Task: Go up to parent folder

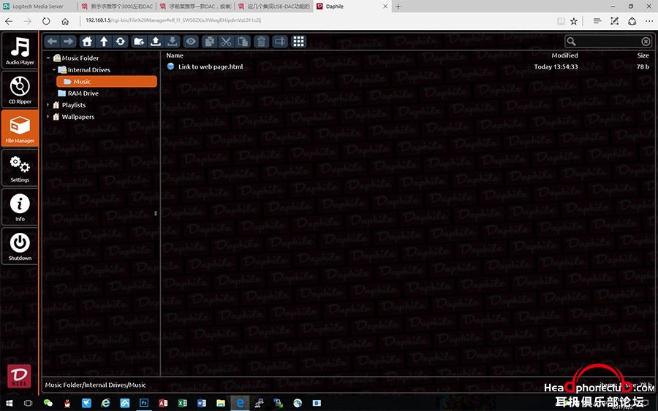Action: point(104,42)
